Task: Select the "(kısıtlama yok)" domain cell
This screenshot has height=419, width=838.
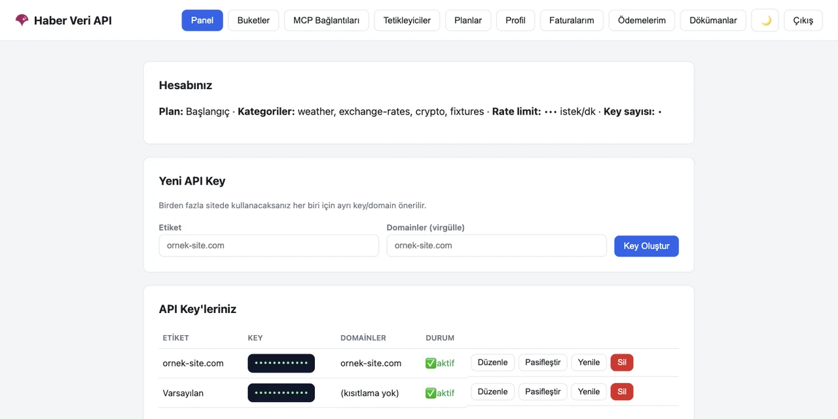Action: (370, 393)
